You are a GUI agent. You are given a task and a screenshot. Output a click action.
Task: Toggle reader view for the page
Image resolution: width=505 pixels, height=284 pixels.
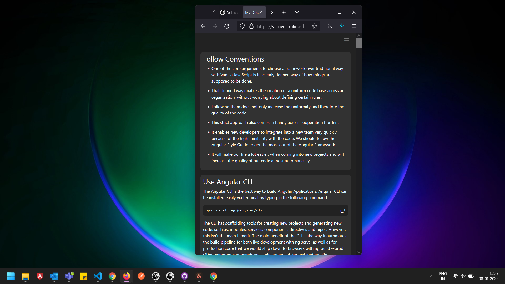305,26
